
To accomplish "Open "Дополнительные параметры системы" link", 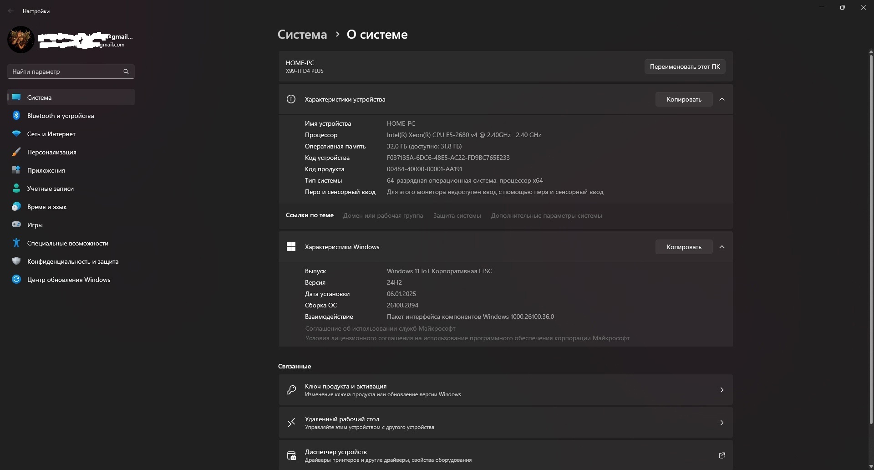I will (546, 215).
